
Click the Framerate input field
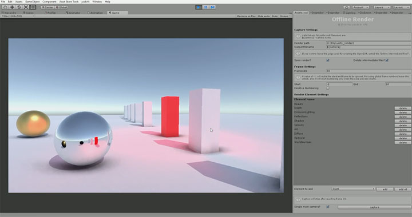point(369,71)
